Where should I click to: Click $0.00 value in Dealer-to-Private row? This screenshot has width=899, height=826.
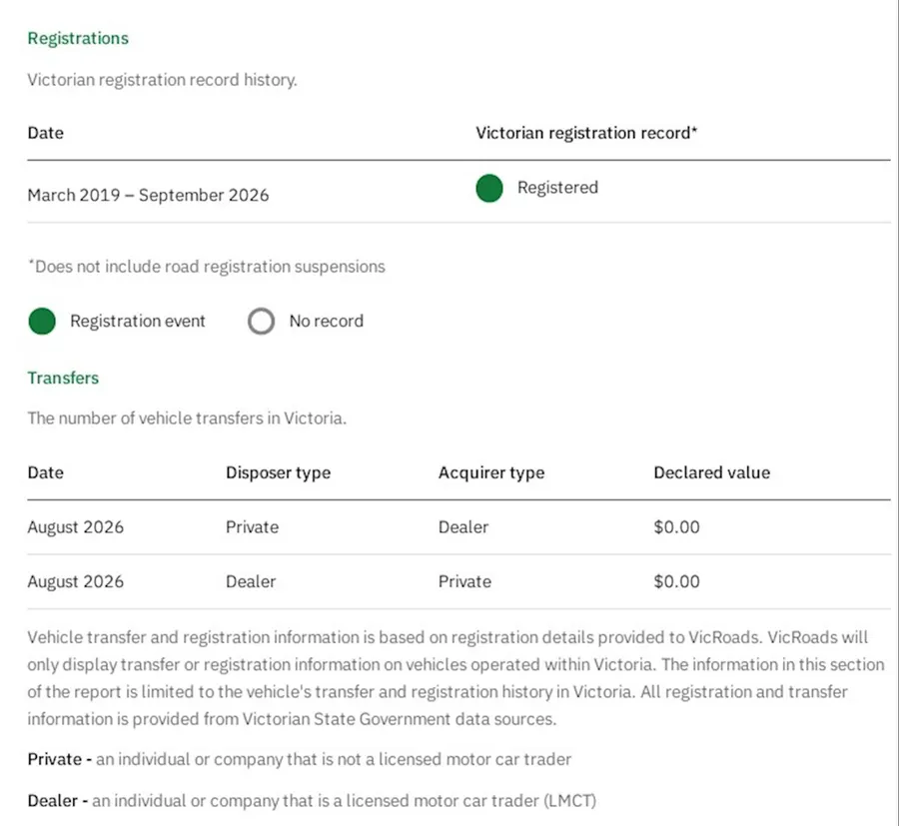click(676, 582)
